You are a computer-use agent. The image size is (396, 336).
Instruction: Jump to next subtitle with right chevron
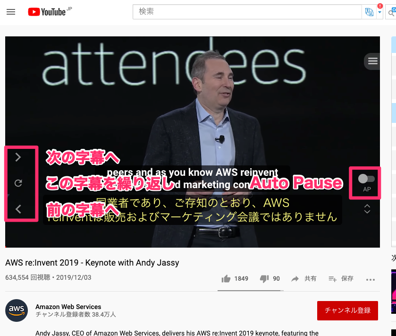pyautogui.click(x=18, y=157)
